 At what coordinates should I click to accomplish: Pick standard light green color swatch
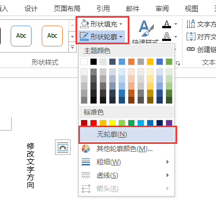[122, 123]
